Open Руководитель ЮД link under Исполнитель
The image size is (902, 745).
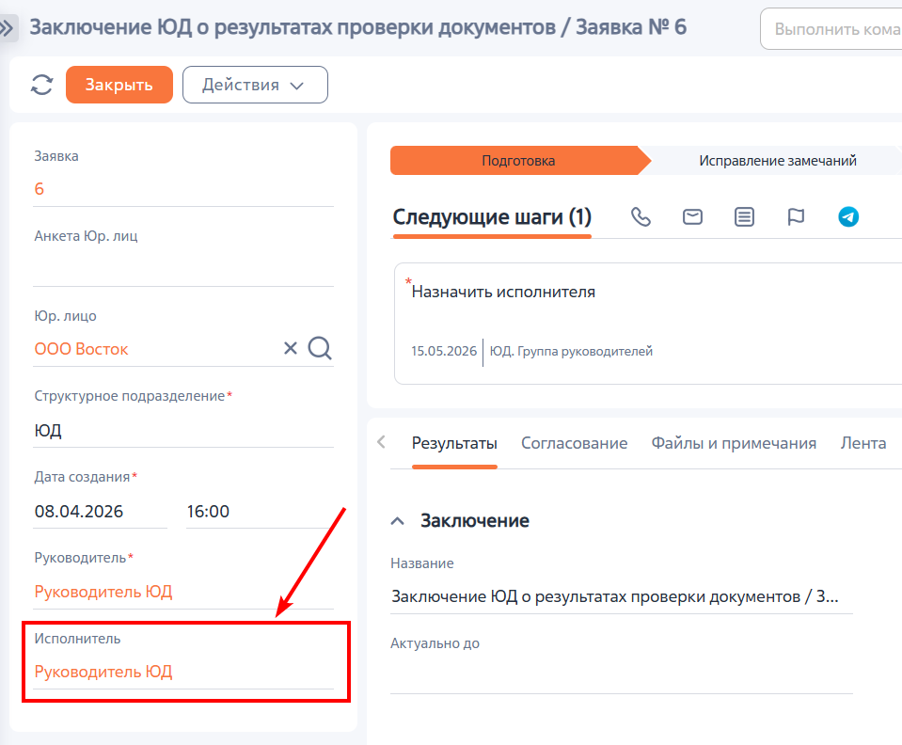click(x=103, y=672)
